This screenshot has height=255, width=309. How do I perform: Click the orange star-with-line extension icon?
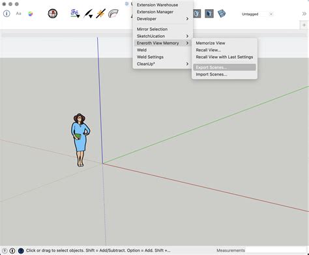(101, 14)
